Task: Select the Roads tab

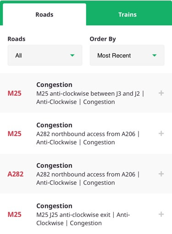Action: pos(44,15)
